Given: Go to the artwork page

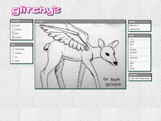Looking at the screenshot, I should [x=18, y=29].
